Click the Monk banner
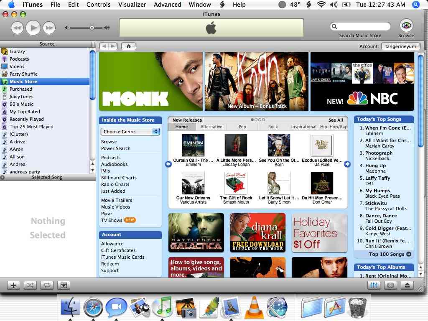 pyautogui.click(x=151, y=82)
